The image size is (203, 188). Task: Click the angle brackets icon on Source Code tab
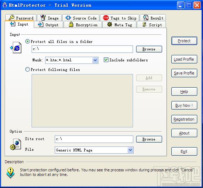coord(68,18)
